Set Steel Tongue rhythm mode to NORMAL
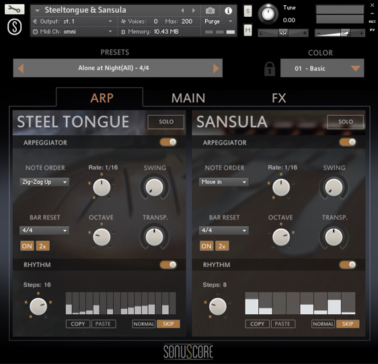 [144, 324]
